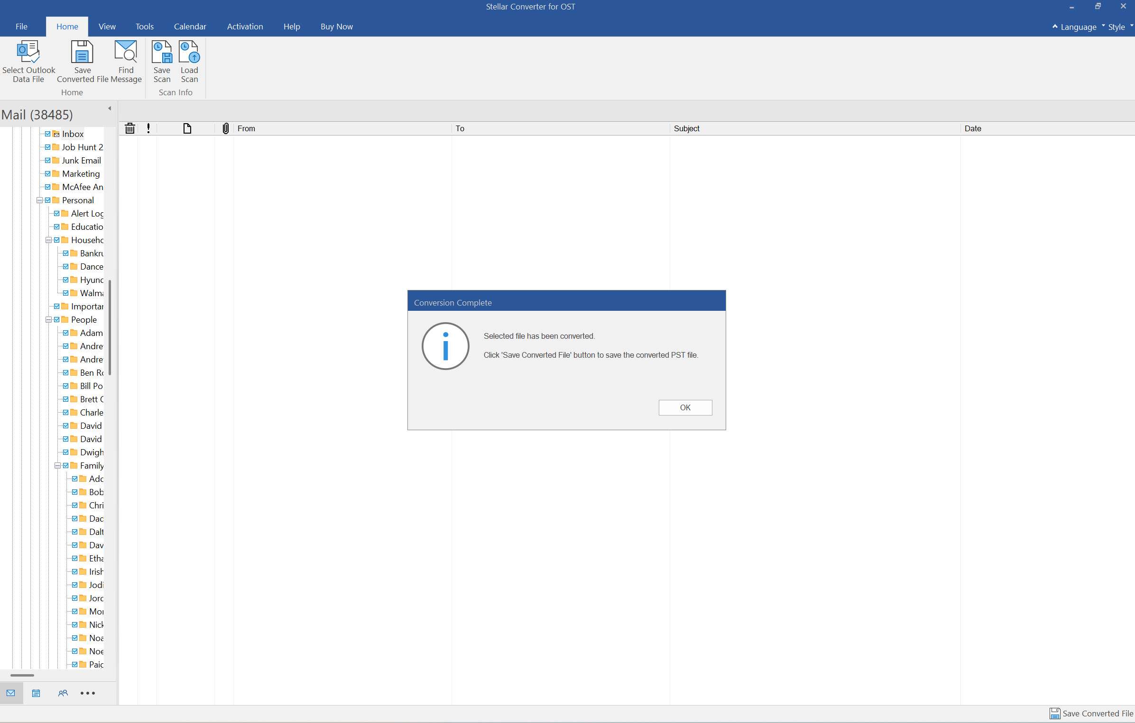
Task: Collapse the Family folder tree node
Action: 57,466
